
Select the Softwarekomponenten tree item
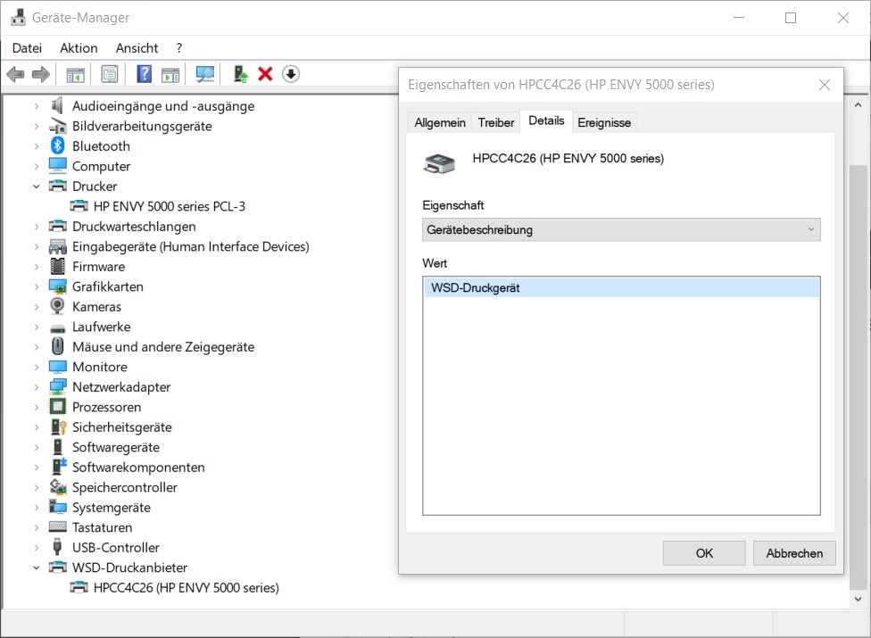point(138,467)
